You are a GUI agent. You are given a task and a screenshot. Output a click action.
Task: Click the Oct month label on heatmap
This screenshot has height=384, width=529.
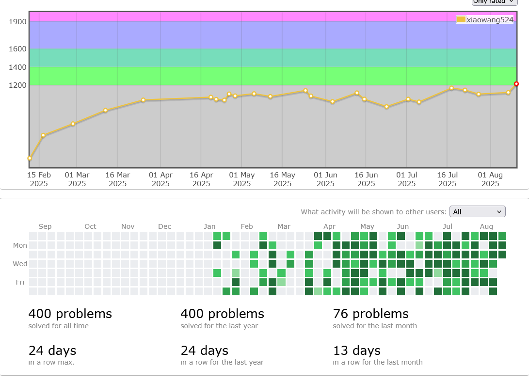pyautogui.click(x=90, y=226)
